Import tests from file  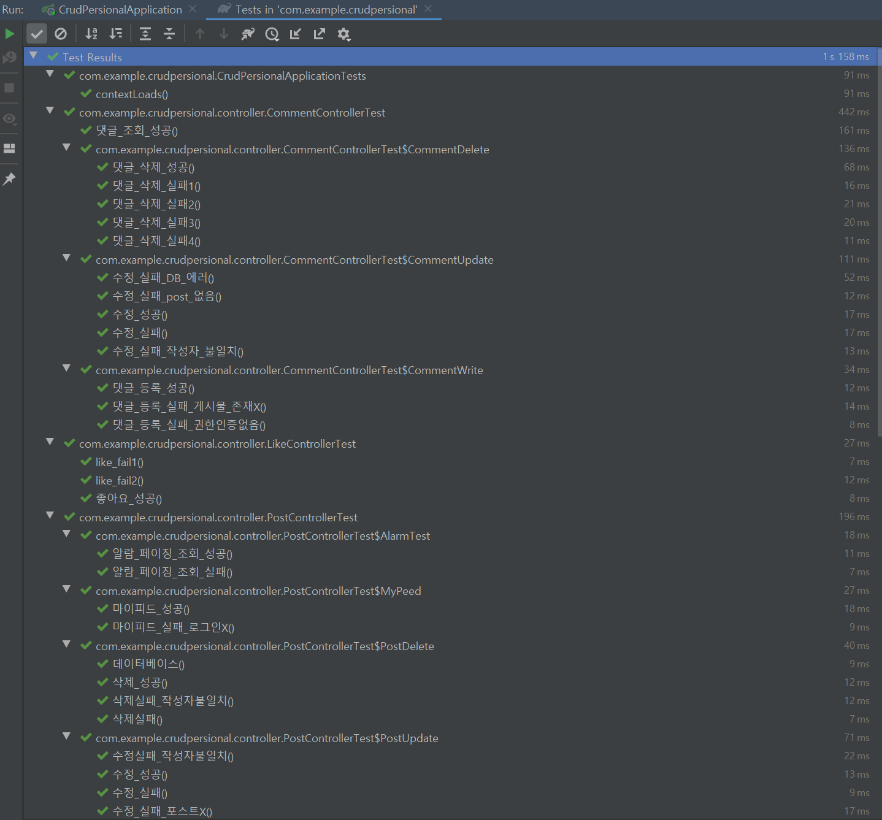295,34
